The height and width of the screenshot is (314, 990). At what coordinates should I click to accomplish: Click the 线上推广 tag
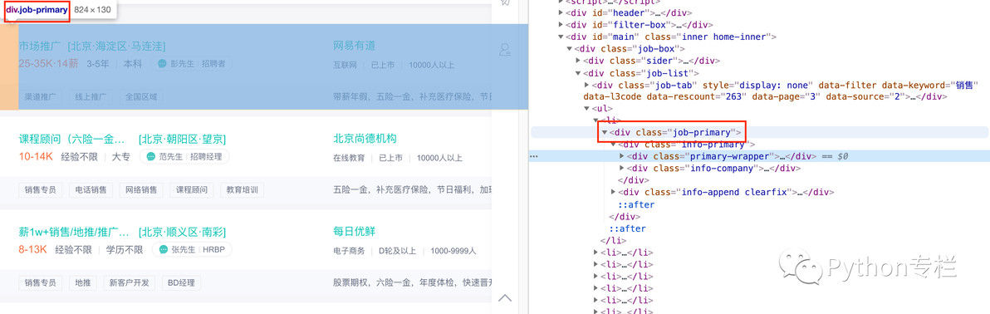coord(91,97)
